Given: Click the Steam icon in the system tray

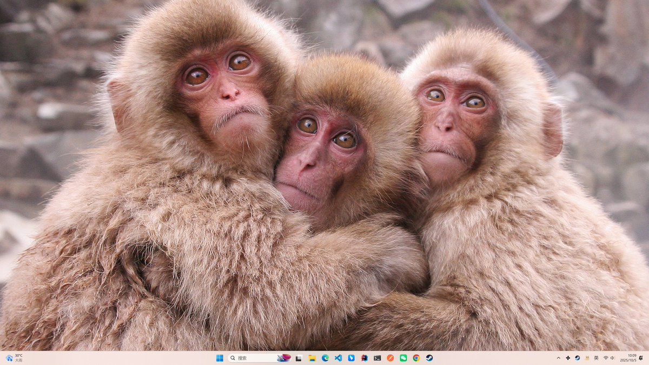Looking at the screenshot, I should pyautogui.click(x=577, y=358).
